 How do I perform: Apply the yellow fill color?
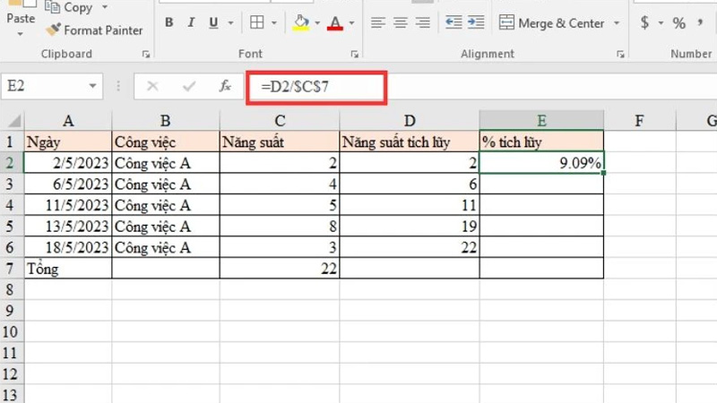[301, 22]
